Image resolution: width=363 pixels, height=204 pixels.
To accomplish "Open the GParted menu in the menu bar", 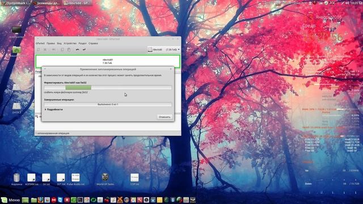I will (40, 43).
